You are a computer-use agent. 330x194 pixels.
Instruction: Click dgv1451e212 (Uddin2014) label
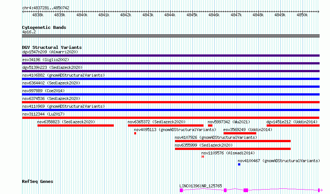click(292, 122)
